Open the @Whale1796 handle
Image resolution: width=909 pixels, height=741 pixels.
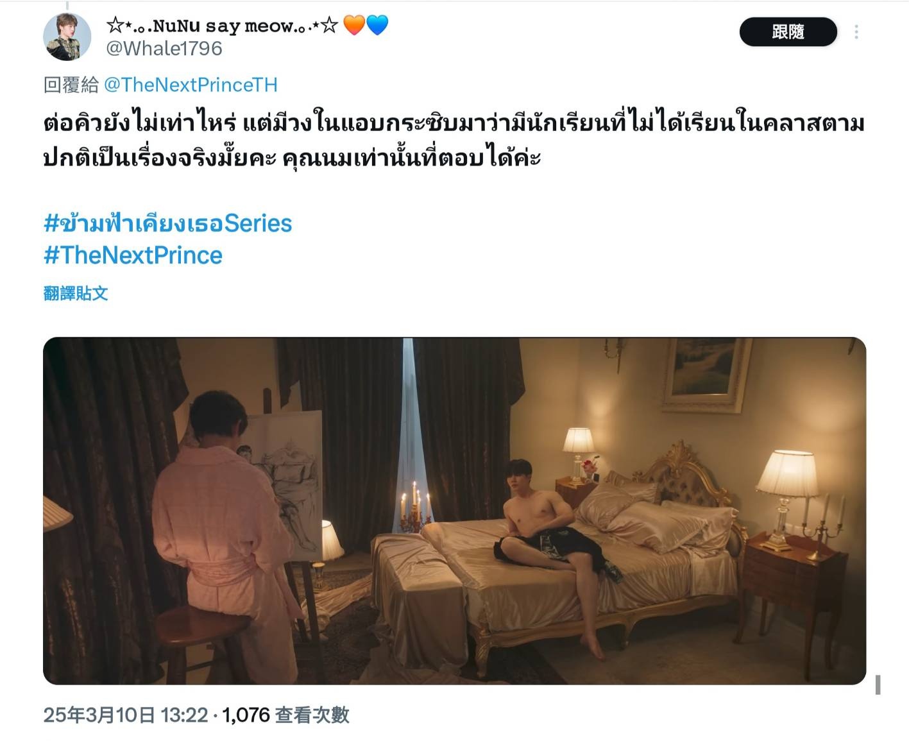pyautogui.click(x=164, y=48)
